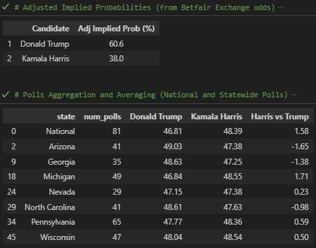
Task: Click Pennsylvania's num_polls value 65
Action: point(117,222)
